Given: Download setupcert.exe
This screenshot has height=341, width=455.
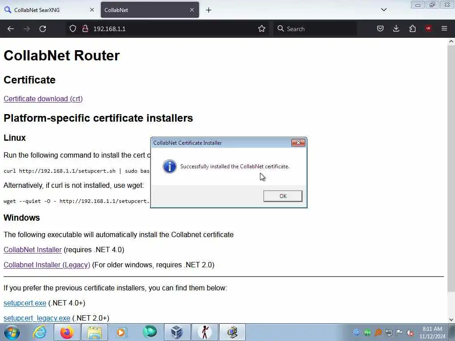Looking at the screenshot, I should pos(25,303).
